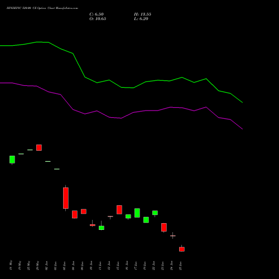Viewport: 279px width, 279px height.
Task: Click the open value 'O: 10.65'
Action: pos(98,19)
